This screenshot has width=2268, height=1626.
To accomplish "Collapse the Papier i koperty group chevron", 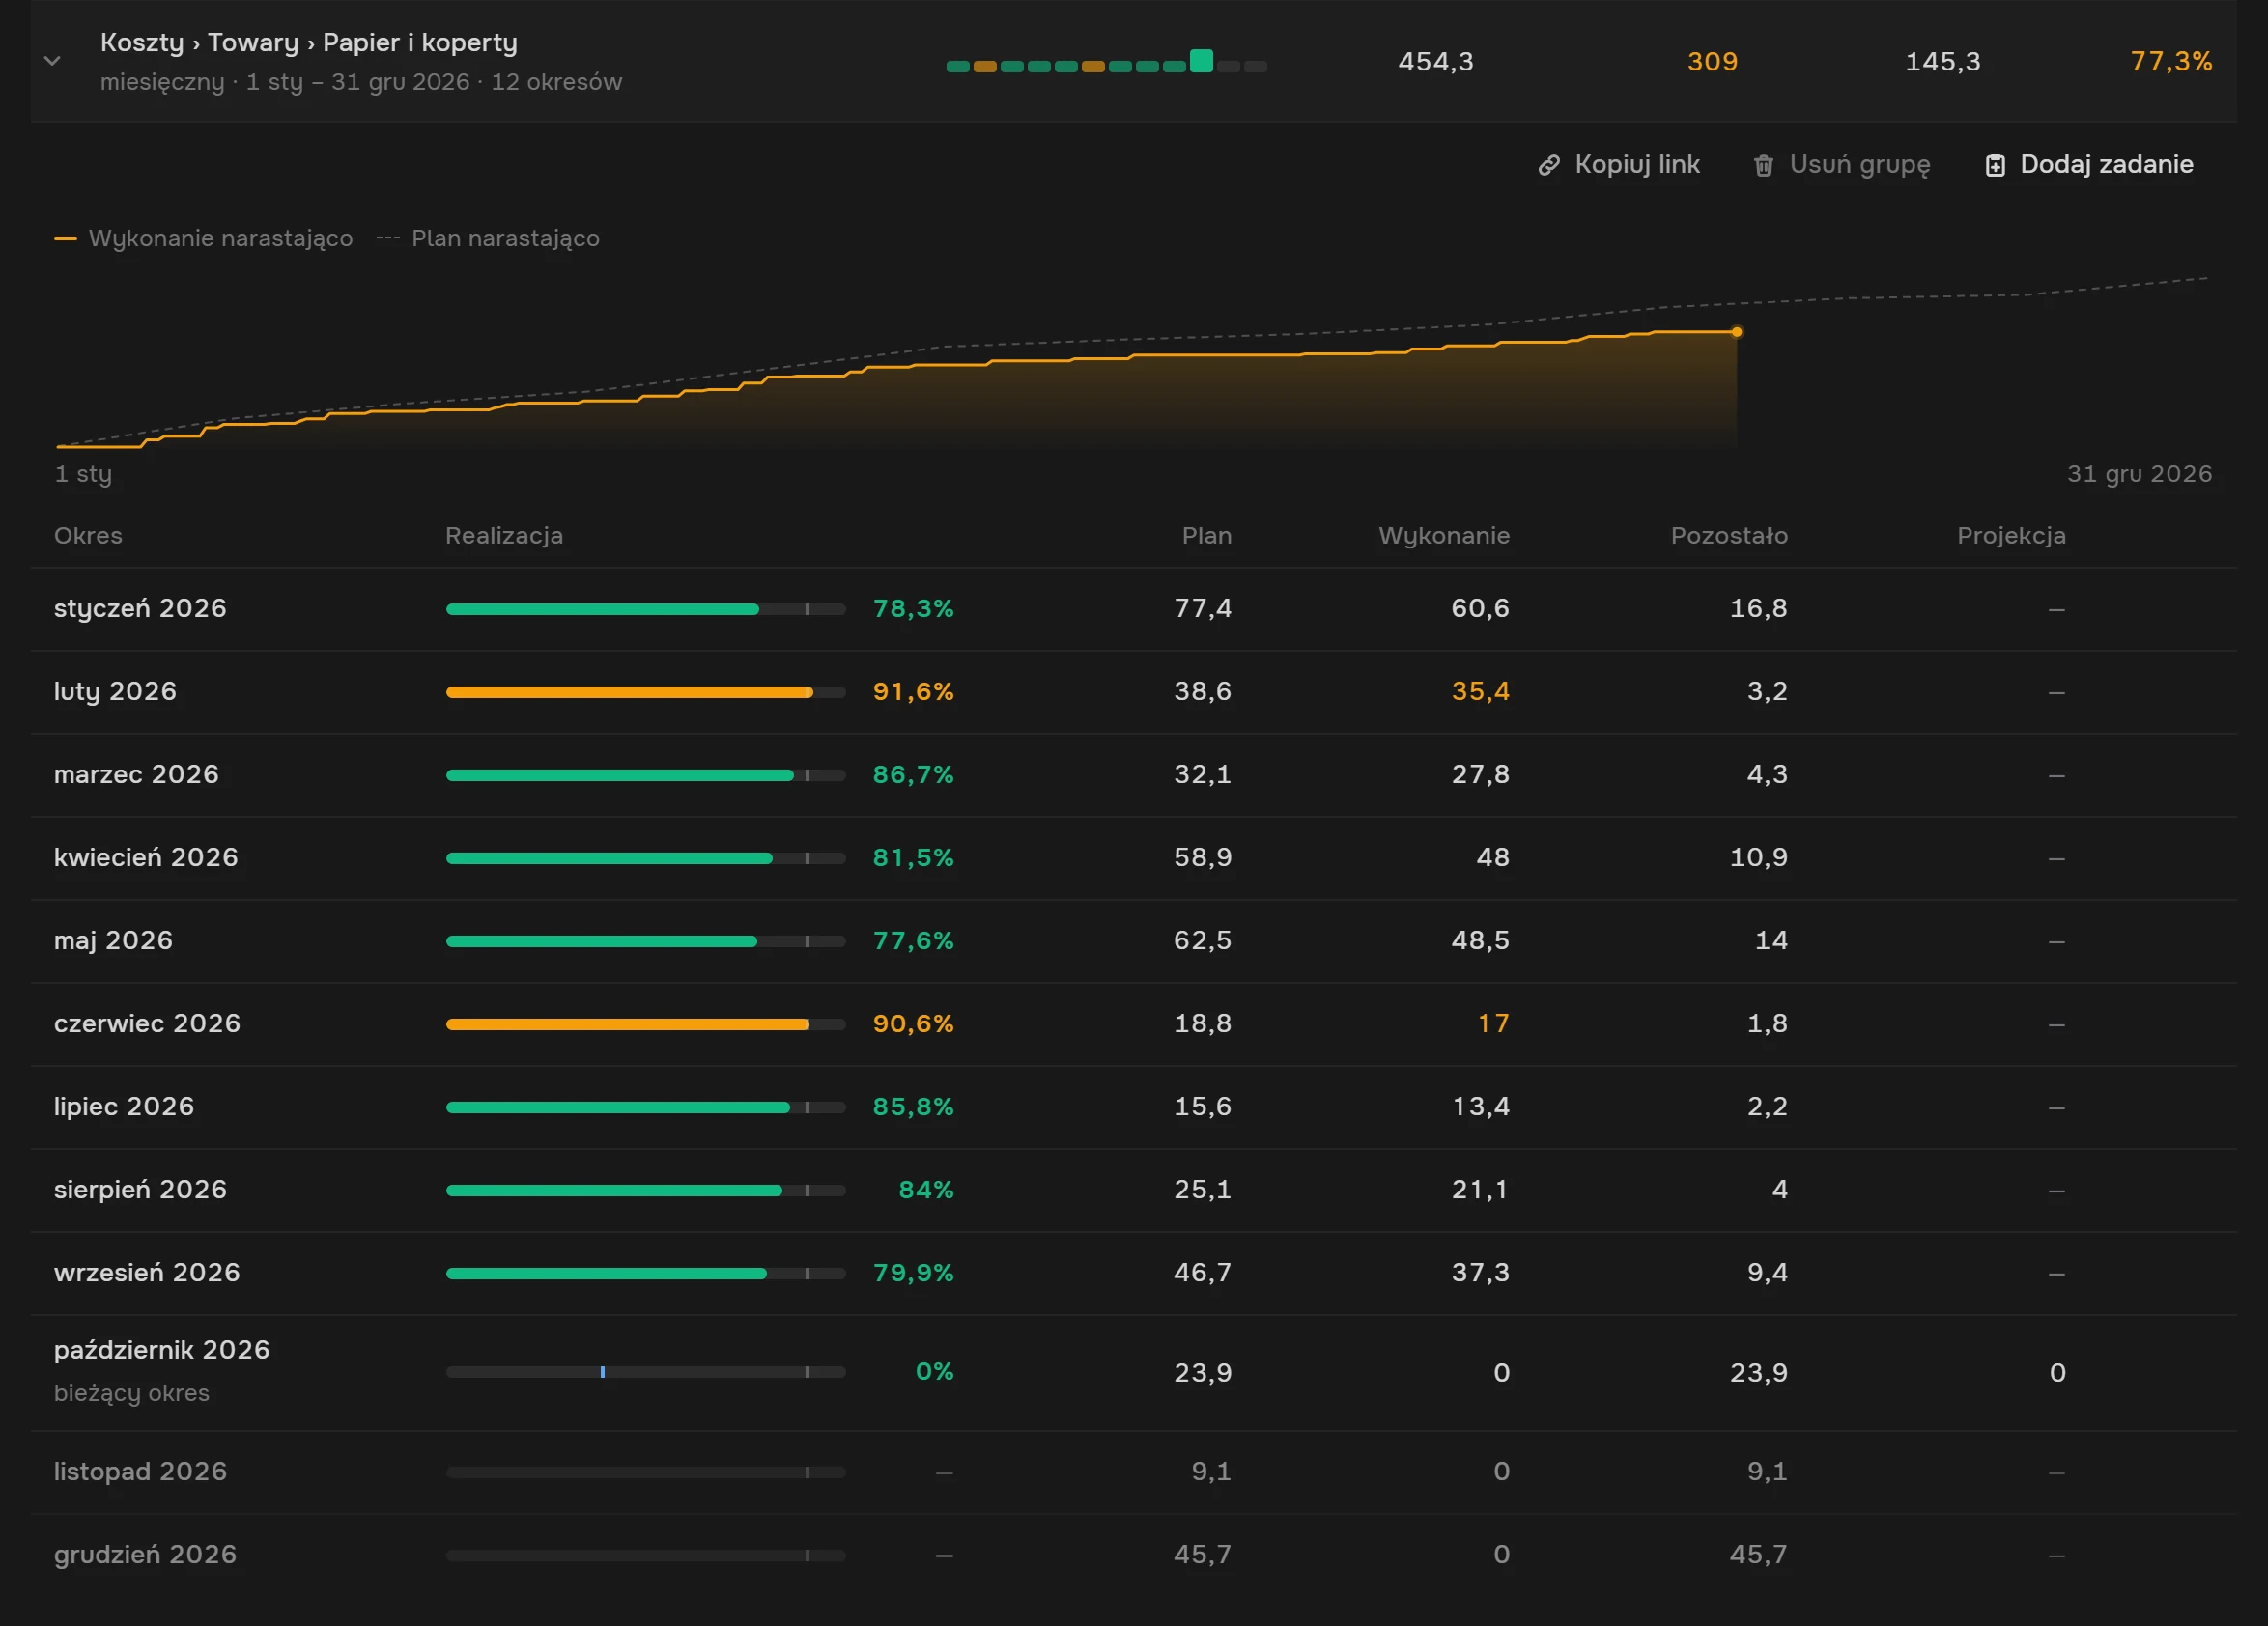I will coord(53,61).
